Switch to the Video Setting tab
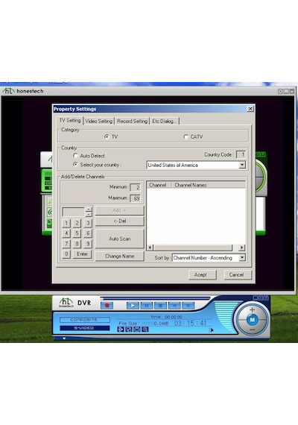 [x=98, y=121]
